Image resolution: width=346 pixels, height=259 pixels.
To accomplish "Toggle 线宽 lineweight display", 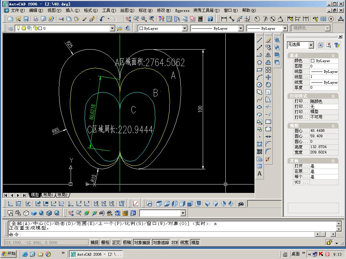I will click(x=184, y=242).
